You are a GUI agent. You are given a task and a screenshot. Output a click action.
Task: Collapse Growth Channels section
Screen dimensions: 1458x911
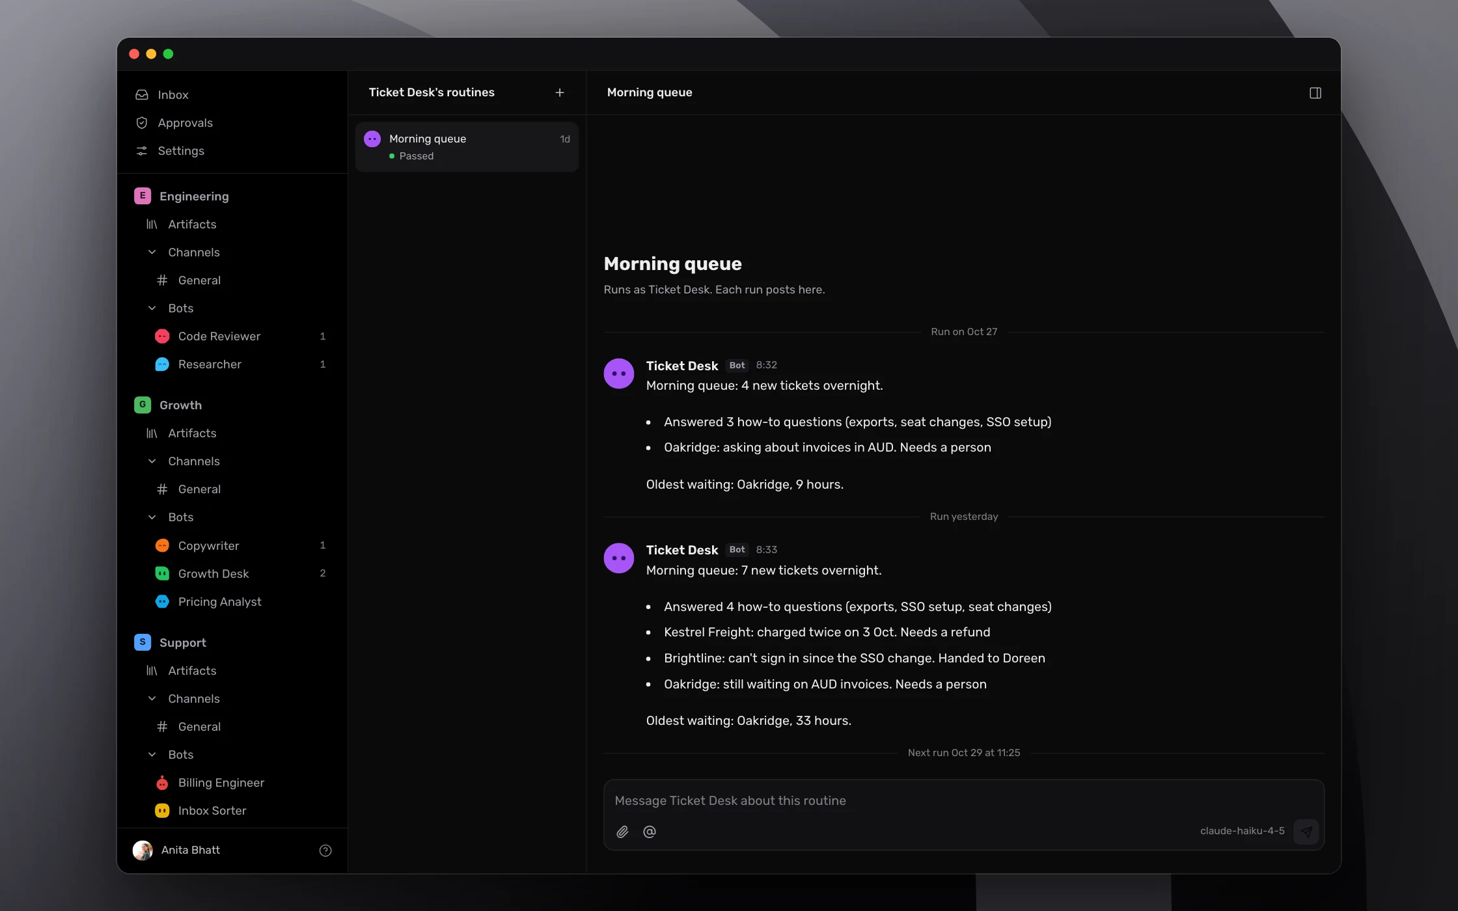152,461
